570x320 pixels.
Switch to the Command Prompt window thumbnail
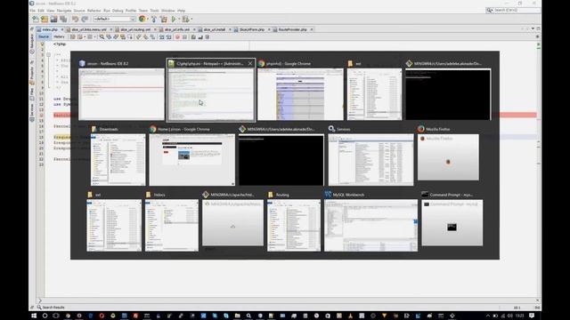tap(452, 219)
